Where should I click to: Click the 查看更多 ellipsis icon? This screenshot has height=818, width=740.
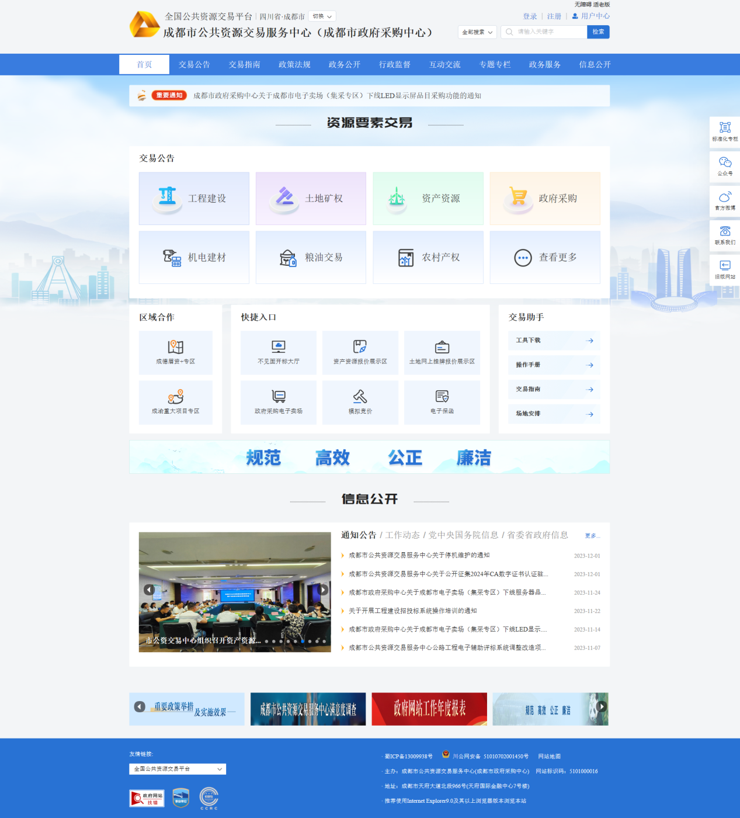(523, 258)
